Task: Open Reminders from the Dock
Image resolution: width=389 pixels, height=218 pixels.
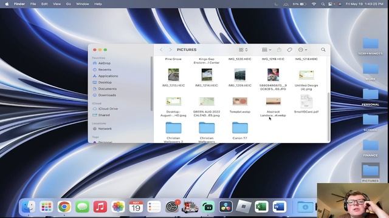Action: point(154,206)
